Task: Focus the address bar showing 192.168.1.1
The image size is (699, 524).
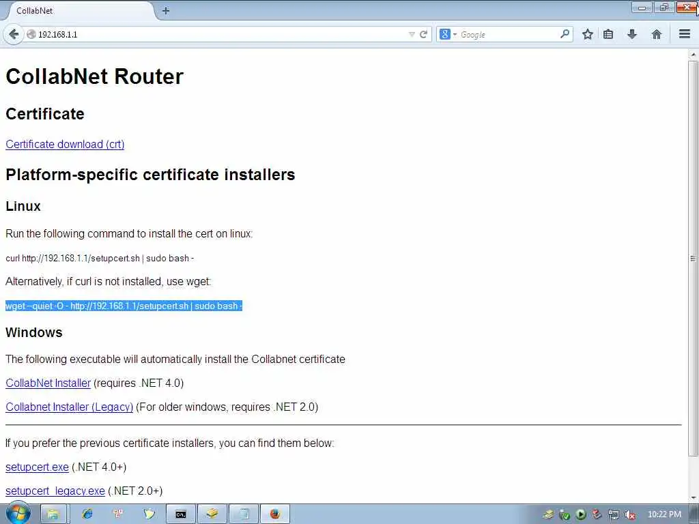Action: point(220,34)
